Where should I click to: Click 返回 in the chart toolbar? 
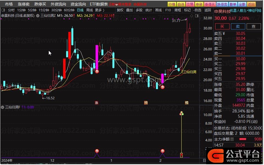pyautogui.click(x=208, y=10)
